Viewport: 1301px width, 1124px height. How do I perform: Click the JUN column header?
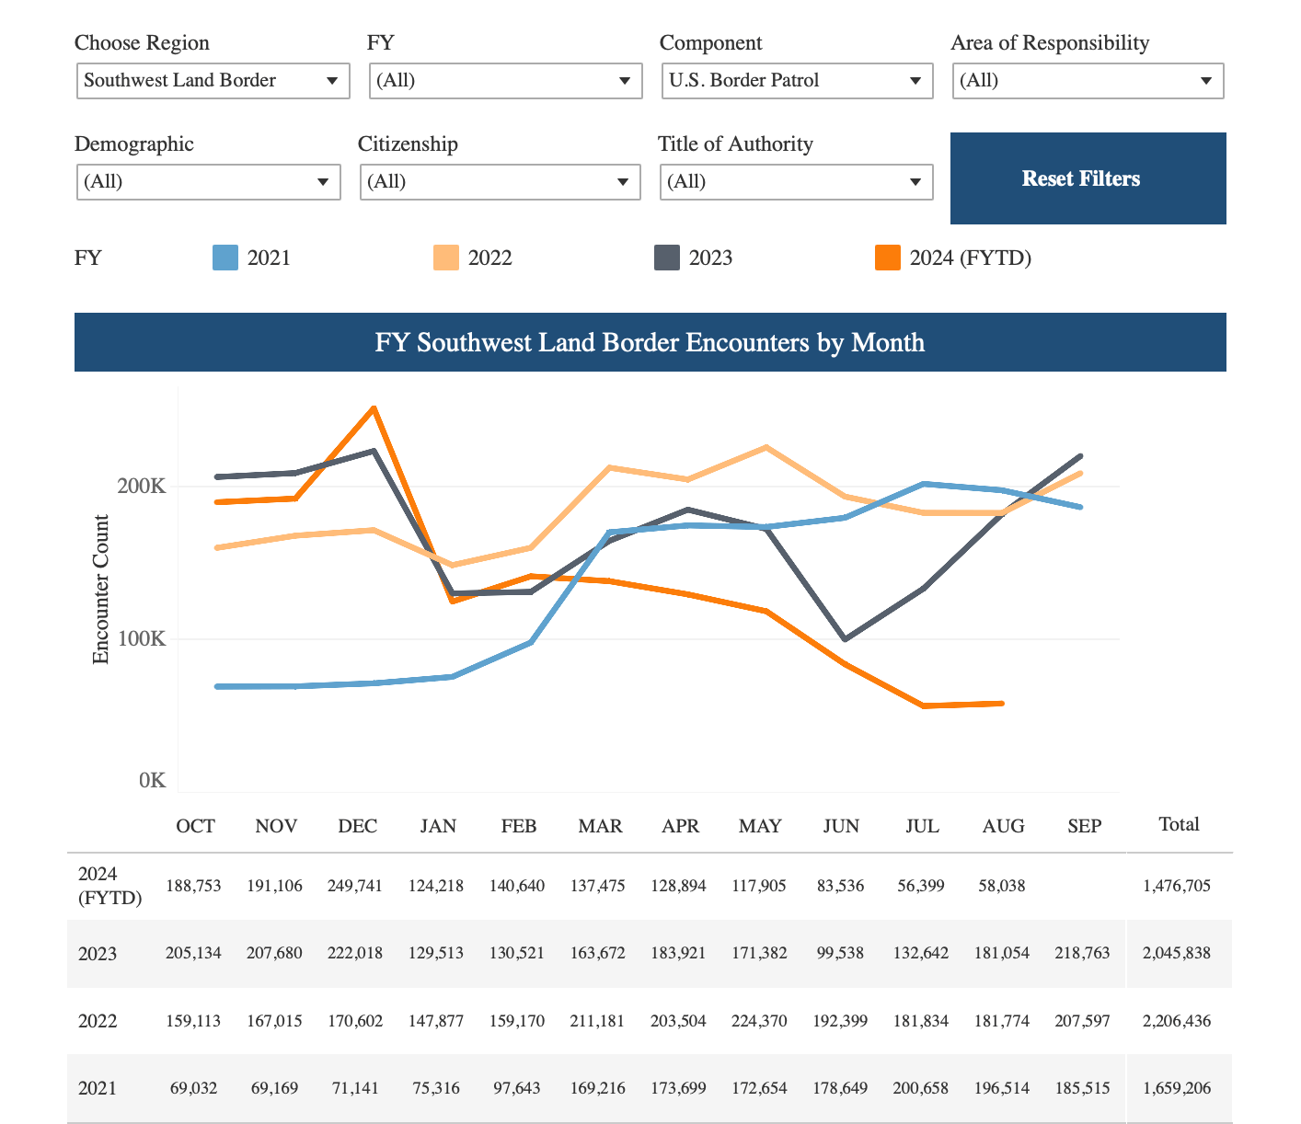point(841,826)
